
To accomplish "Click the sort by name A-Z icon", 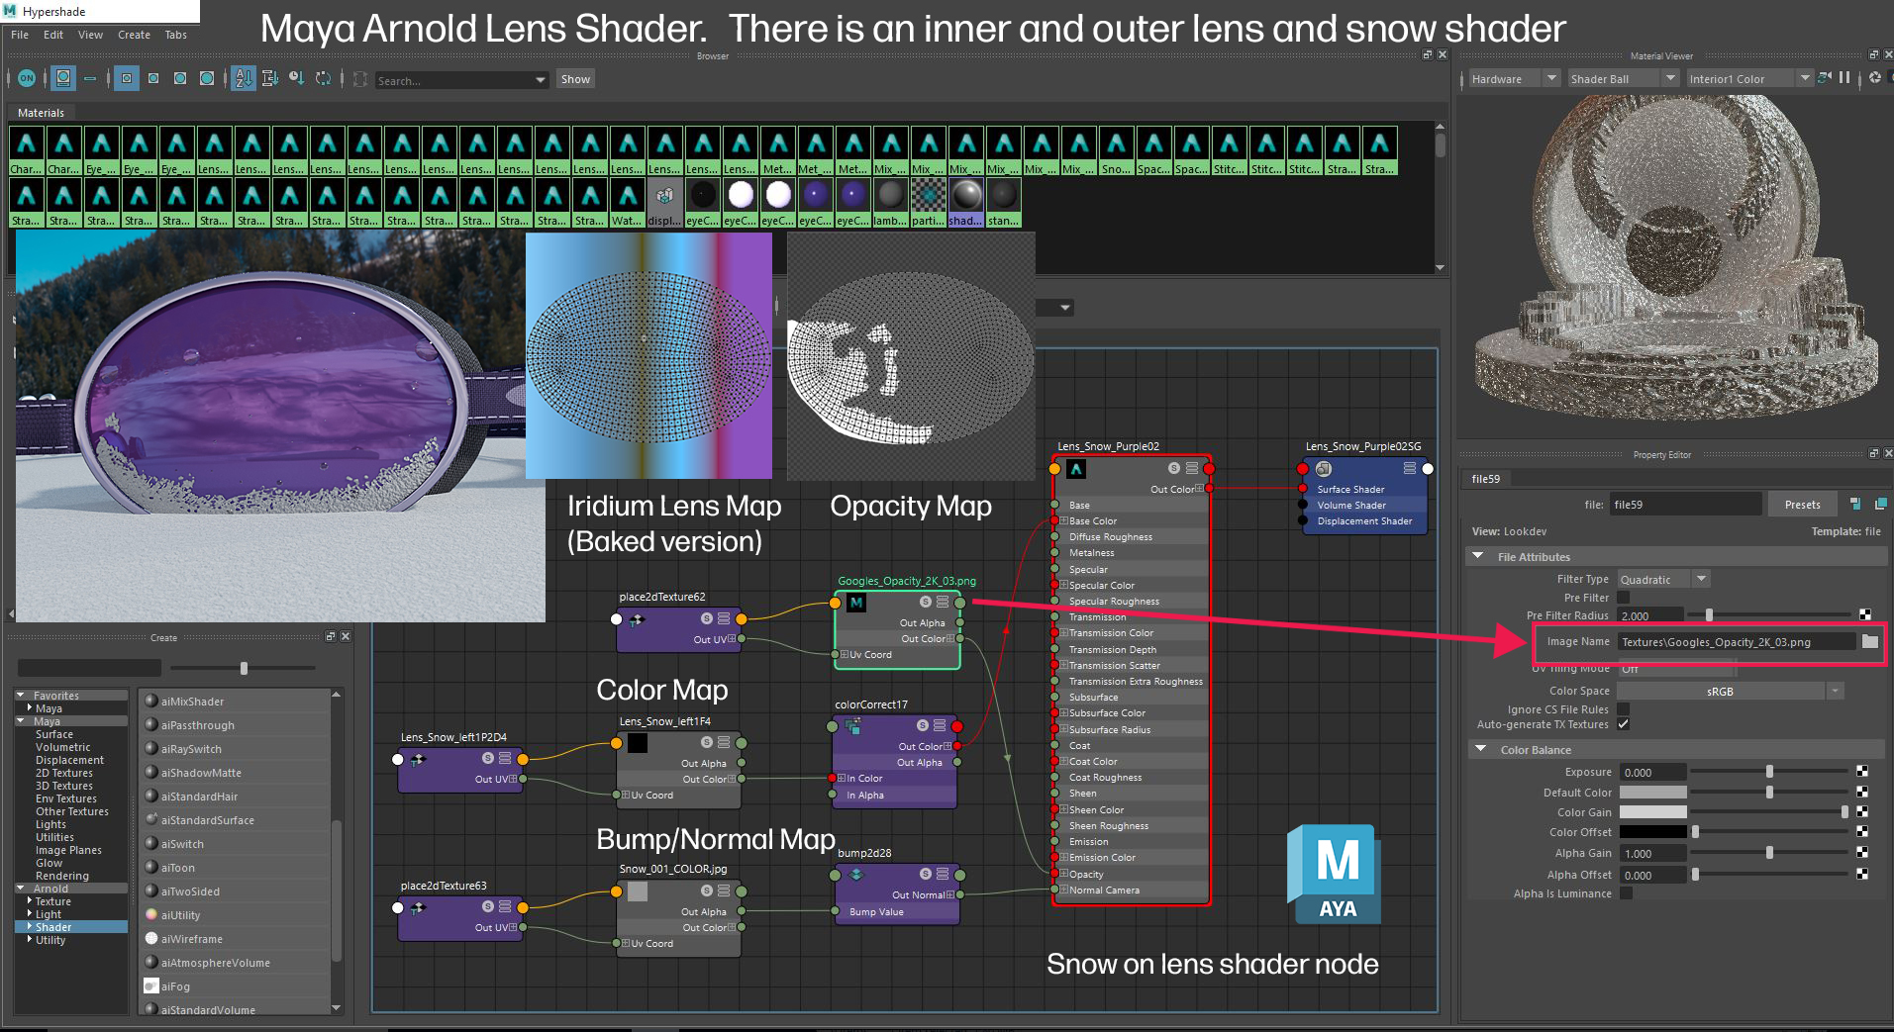I will (244, 78).
